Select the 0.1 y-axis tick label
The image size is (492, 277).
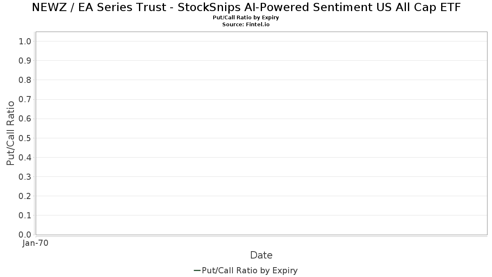[25, 215]
